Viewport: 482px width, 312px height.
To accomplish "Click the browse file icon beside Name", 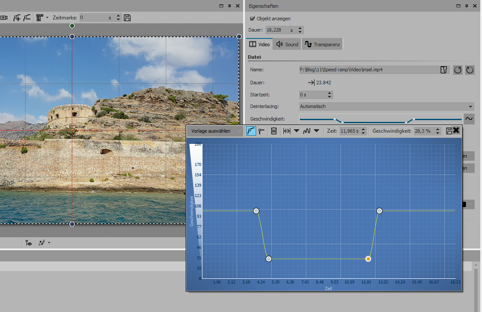I will pos(443,70).
